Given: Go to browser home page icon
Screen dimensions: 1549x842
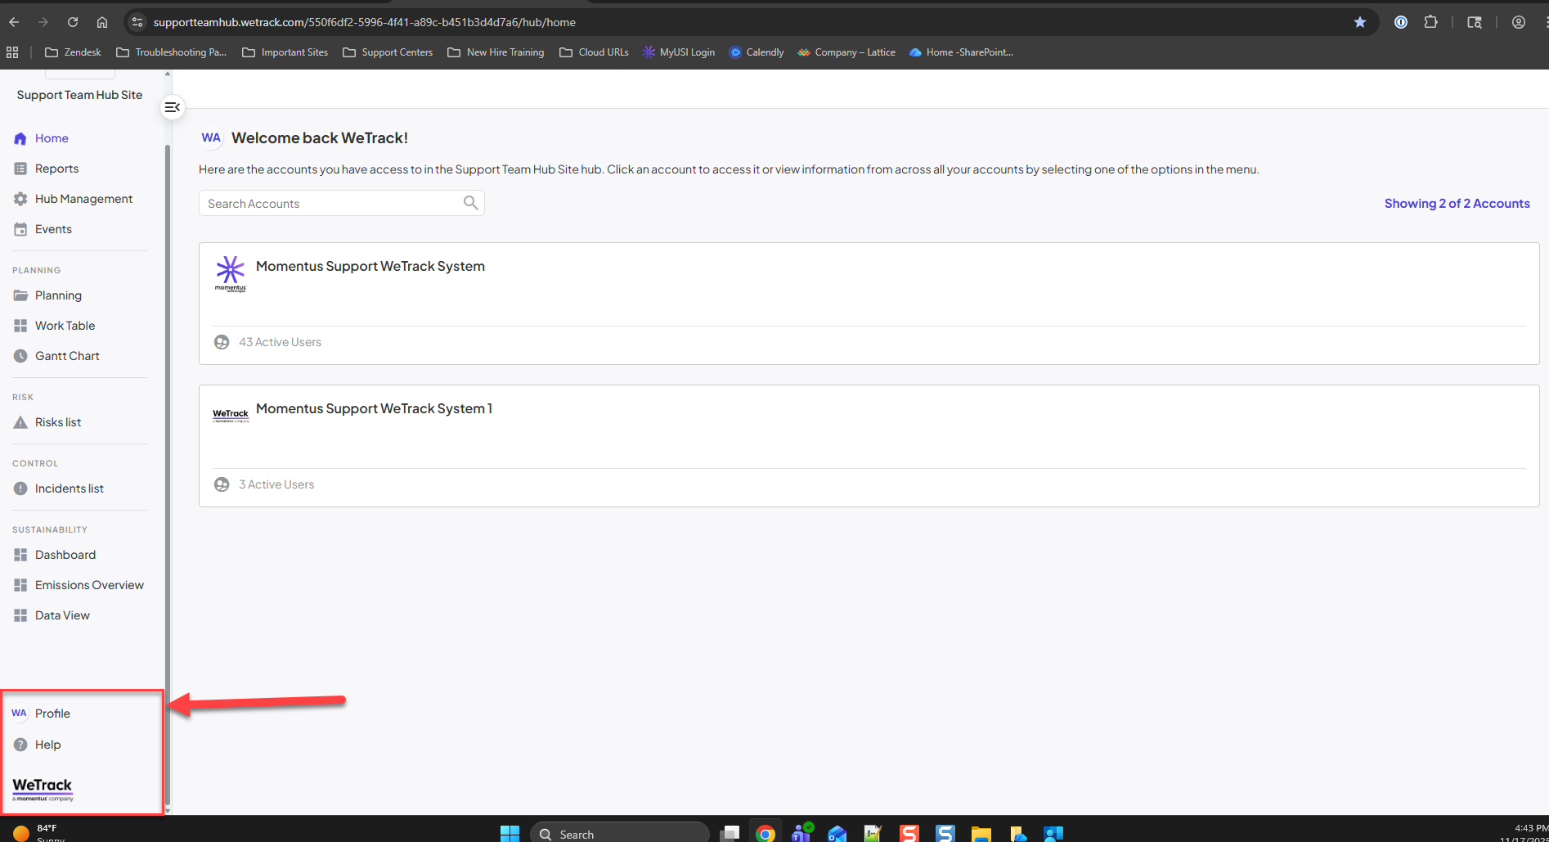Looking at the screenshot, I should (102, 22).
